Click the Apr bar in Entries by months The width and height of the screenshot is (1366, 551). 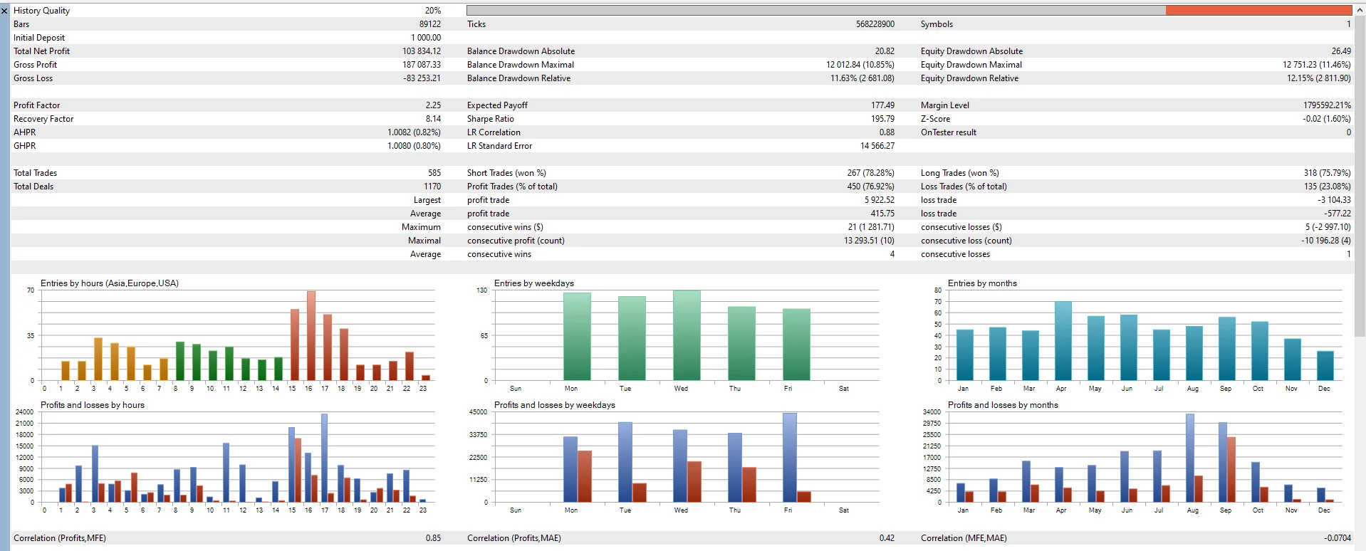tap(1063, 341)
